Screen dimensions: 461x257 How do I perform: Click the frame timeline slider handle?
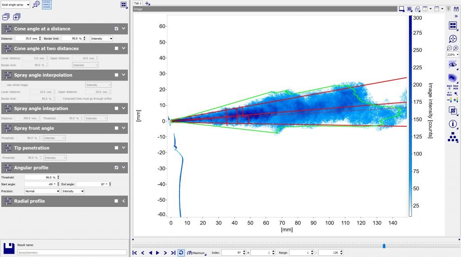[384, 246]
